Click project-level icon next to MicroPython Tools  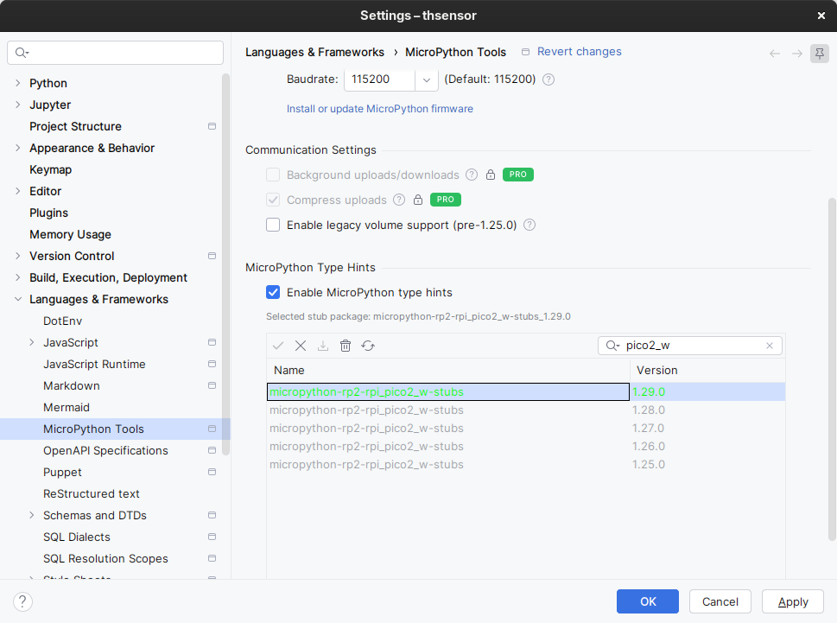[x=212, y=429]
